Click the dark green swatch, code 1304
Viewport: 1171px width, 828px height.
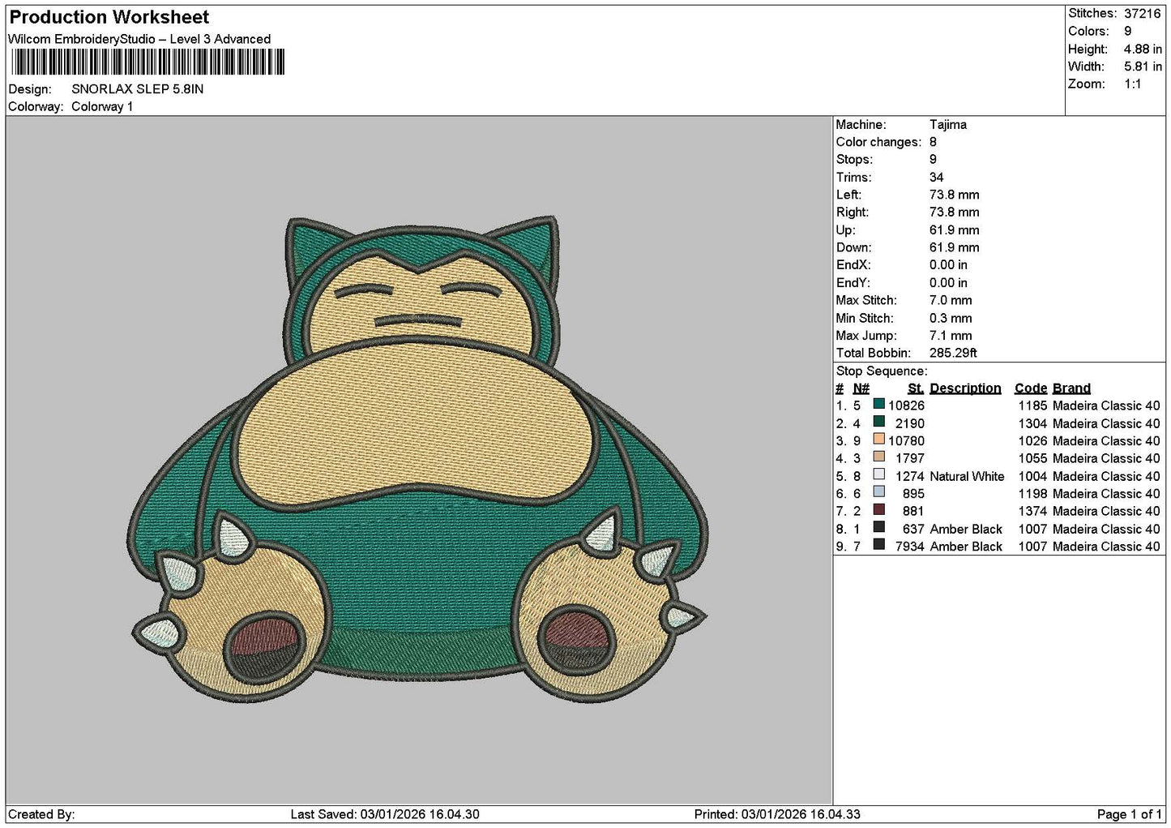tap(878, 422)
